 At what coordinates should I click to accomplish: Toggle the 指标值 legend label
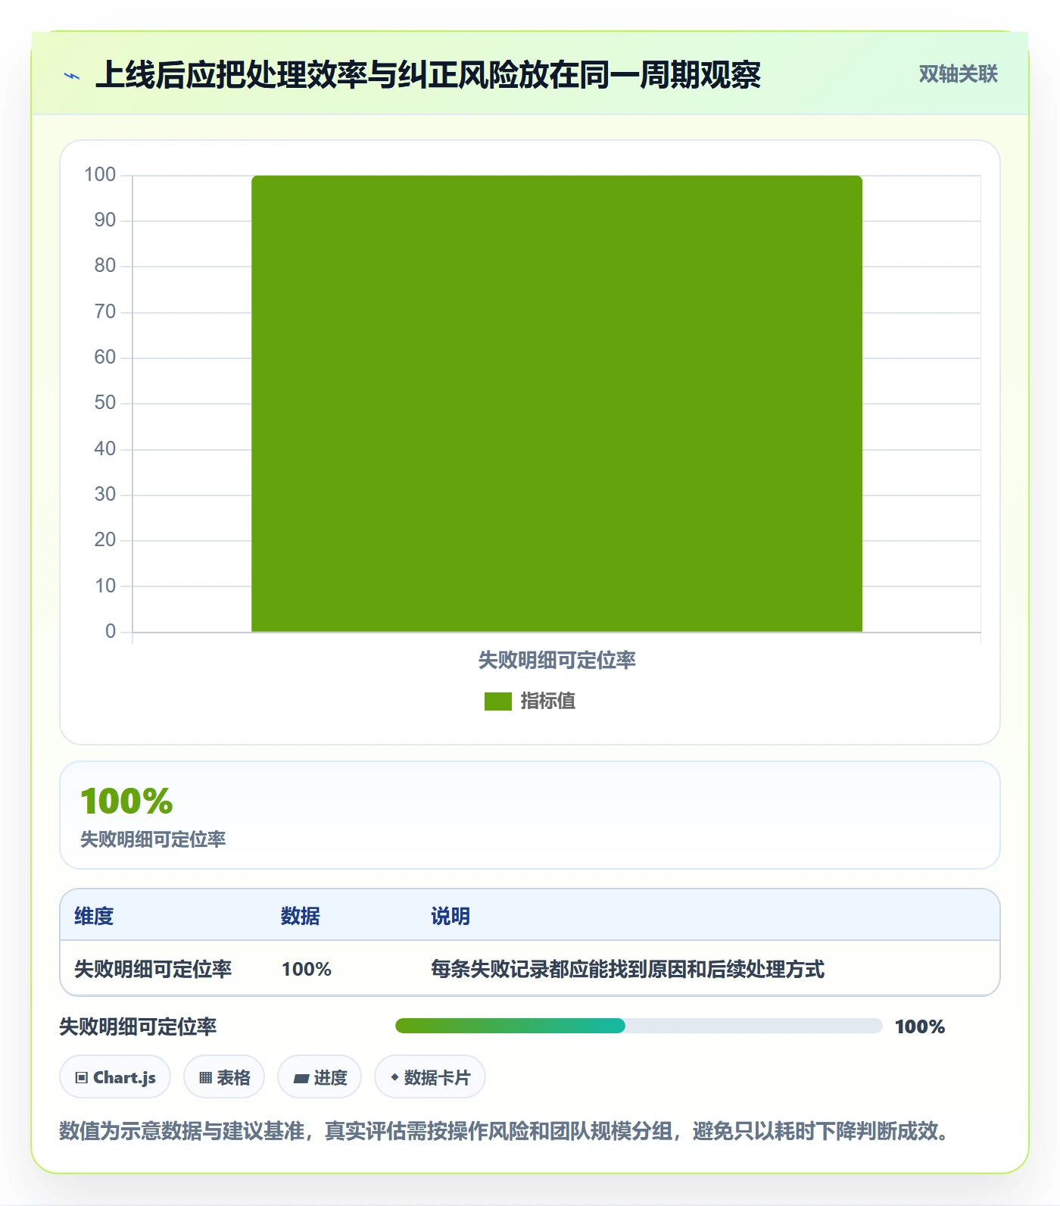click(548, 701)
